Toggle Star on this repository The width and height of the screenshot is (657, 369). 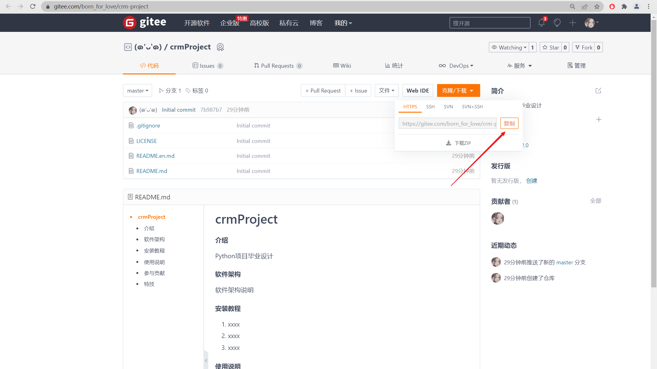551,47
